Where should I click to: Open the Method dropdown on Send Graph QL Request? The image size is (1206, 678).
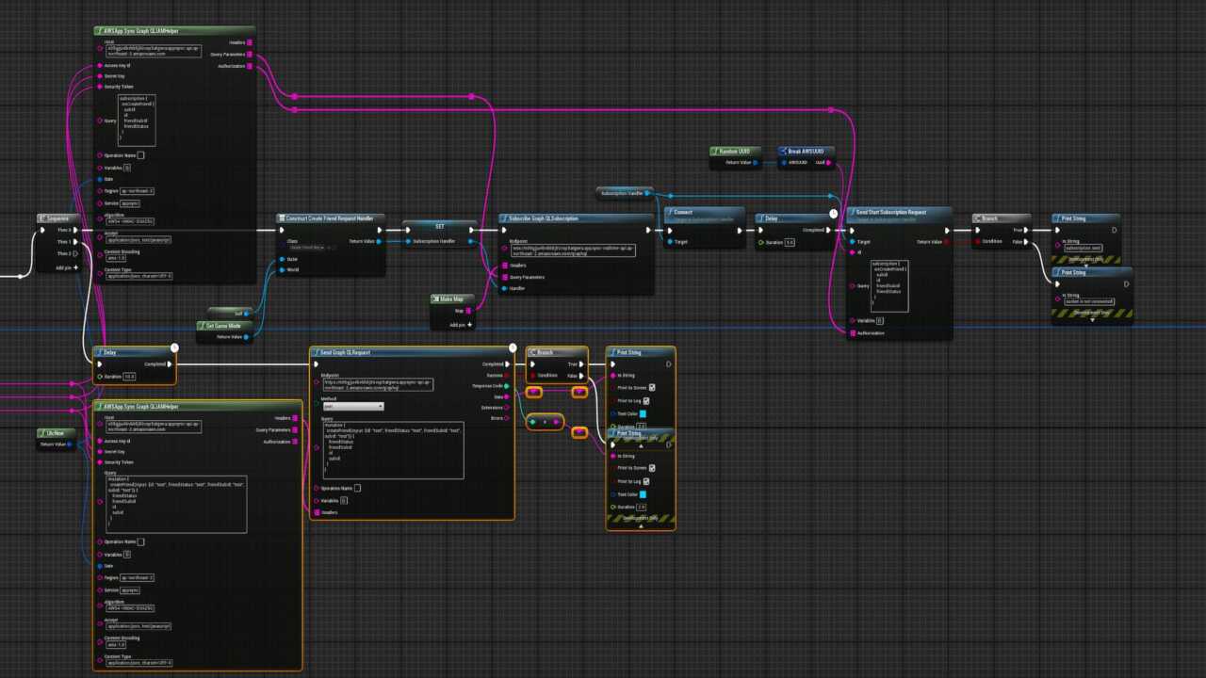pyautogui.click(x=352, y=406)
